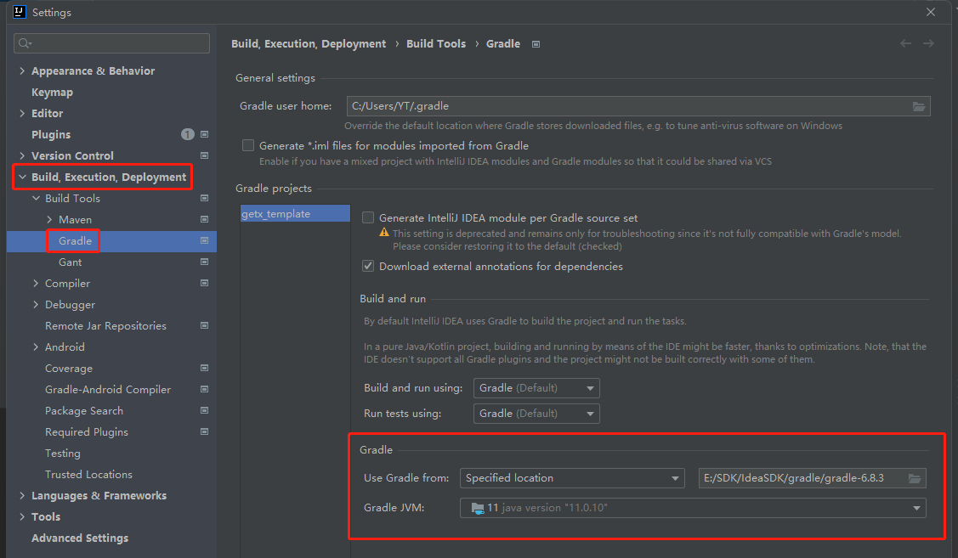Click the JDK folder icon in Gradle JVM field
Screen dimensions: 958x558
point(478,508)
